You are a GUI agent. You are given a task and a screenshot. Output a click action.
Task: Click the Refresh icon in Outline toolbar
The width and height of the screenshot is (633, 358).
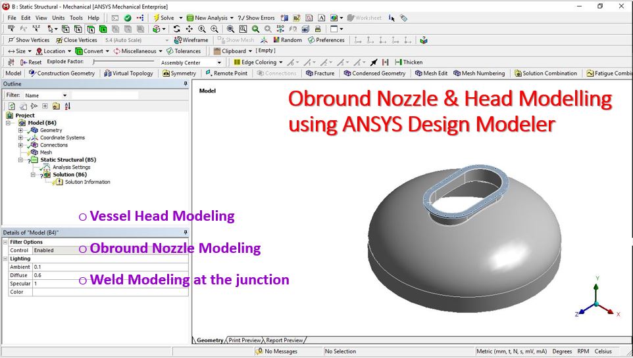(x=12, y=106)
